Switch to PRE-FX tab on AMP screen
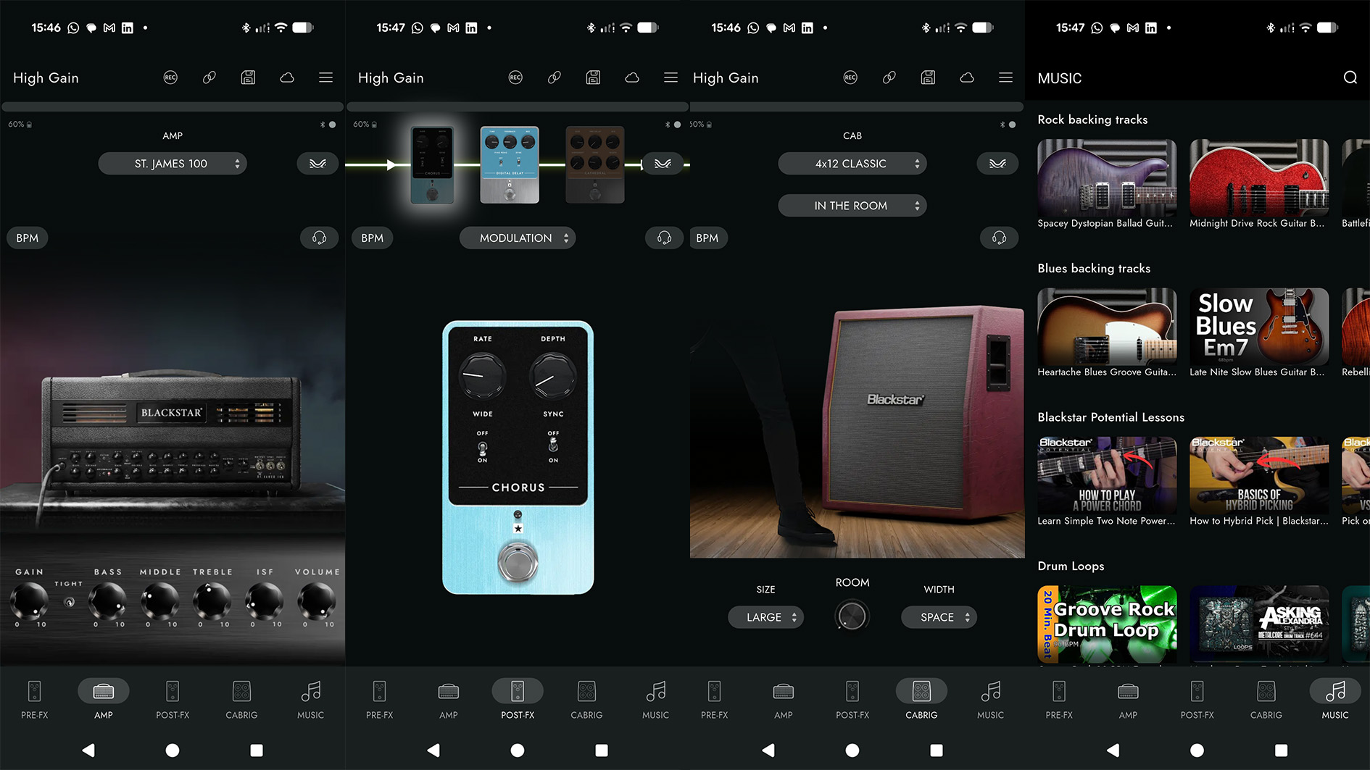1370x770 pixels. [x=34, y=700]
